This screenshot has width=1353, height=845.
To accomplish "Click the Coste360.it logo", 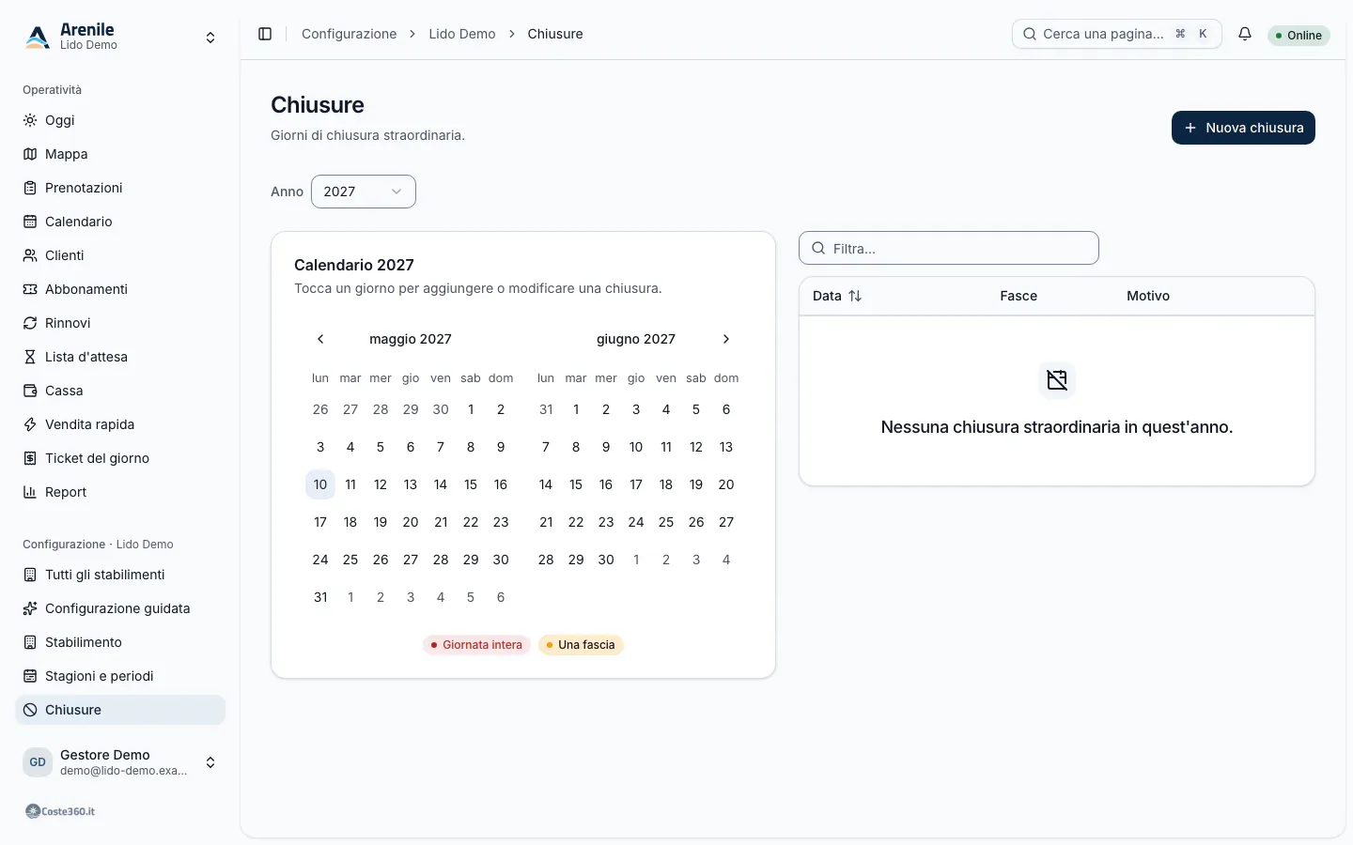I will pyautogui.click(x=60, y=811).
